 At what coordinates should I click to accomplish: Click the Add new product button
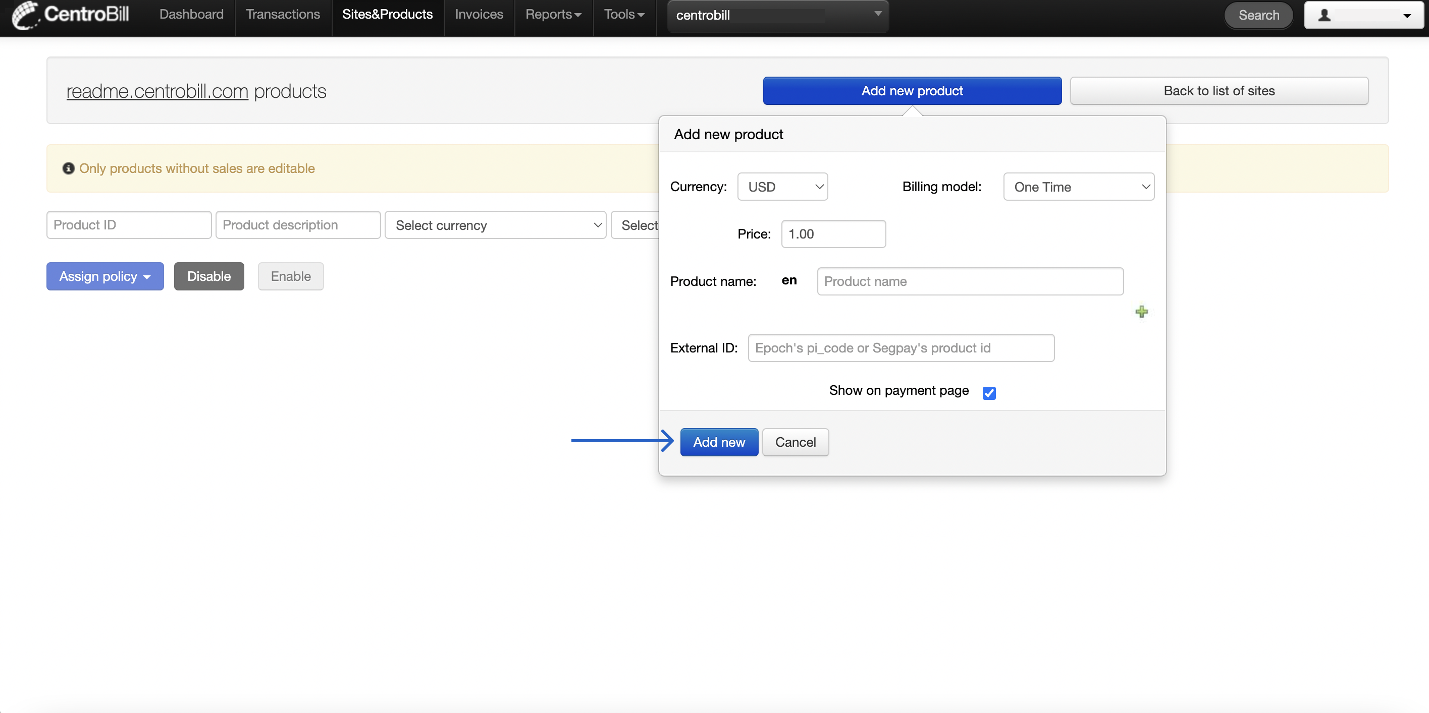click(x=912, y=91)
